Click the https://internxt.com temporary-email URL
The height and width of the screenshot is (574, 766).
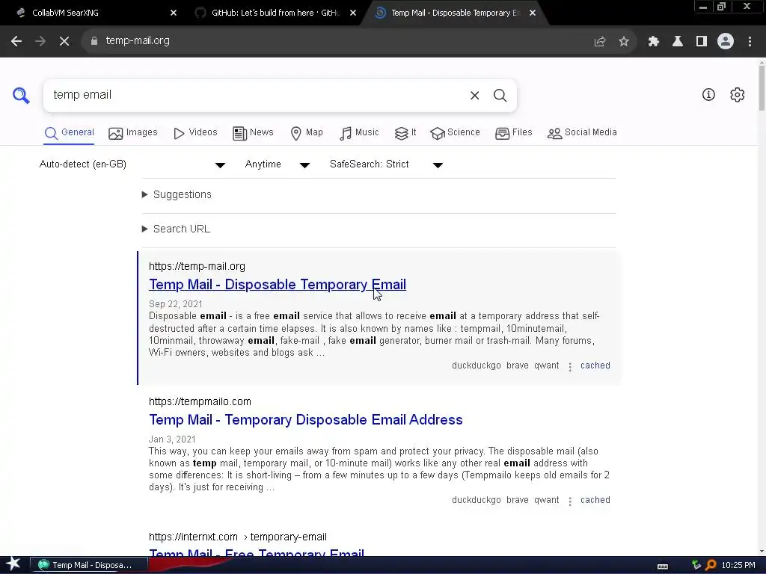[x=238, y=537]
